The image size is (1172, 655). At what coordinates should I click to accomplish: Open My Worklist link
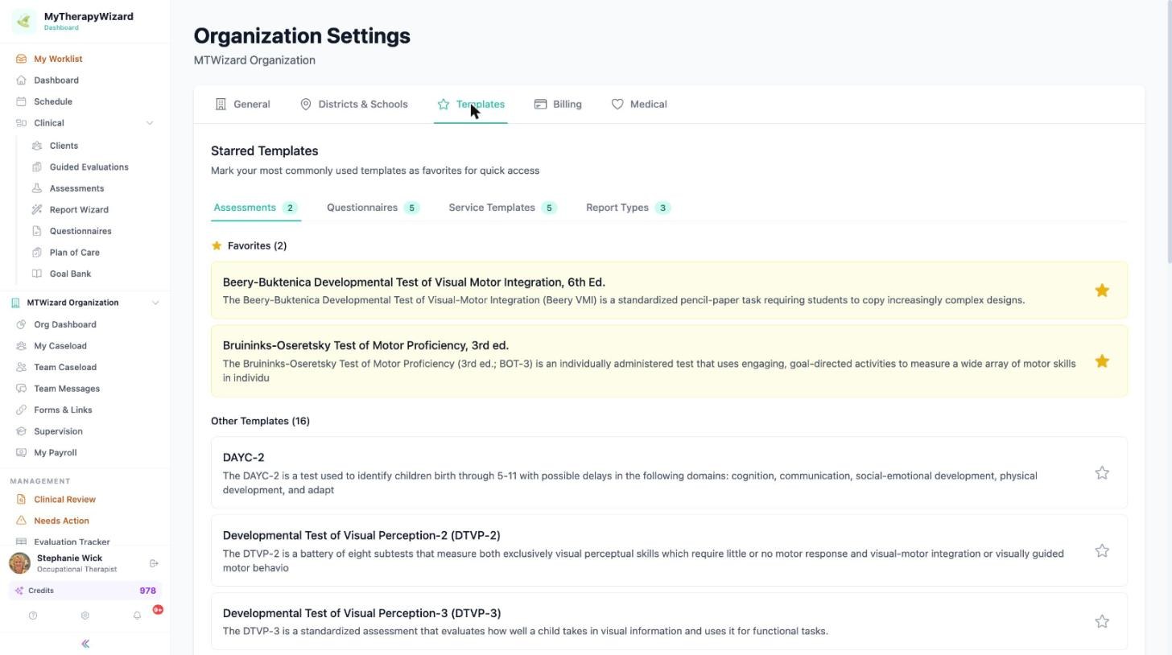(x=58, y=60)
